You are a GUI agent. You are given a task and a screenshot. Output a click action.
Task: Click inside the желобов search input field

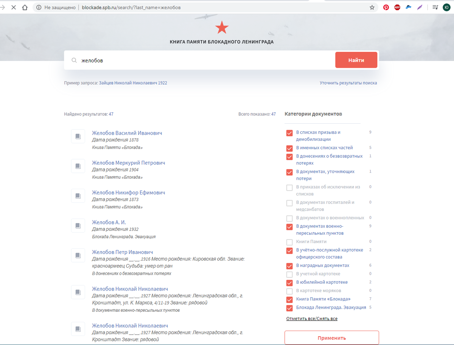tap(151, 60)
